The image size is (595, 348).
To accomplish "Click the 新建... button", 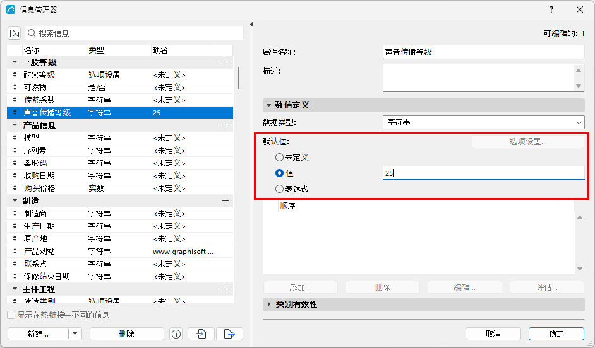I will tap(38, 334).
